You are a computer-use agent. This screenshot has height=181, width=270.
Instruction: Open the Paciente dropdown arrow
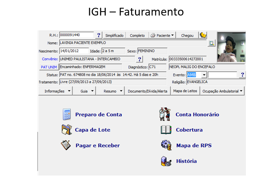[x=172, y=35]
